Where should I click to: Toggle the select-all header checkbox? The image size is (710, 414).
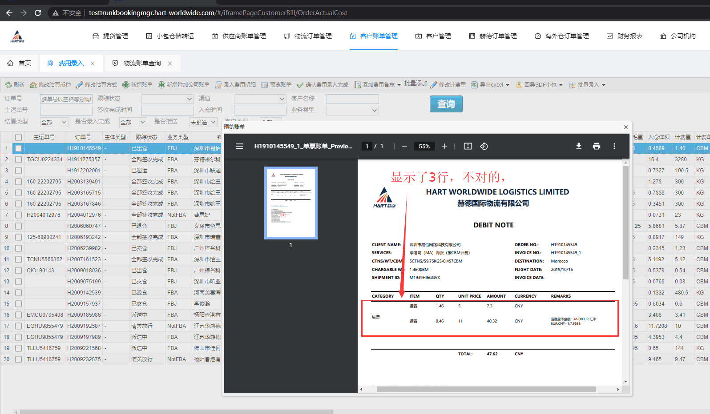pos(18,137)
